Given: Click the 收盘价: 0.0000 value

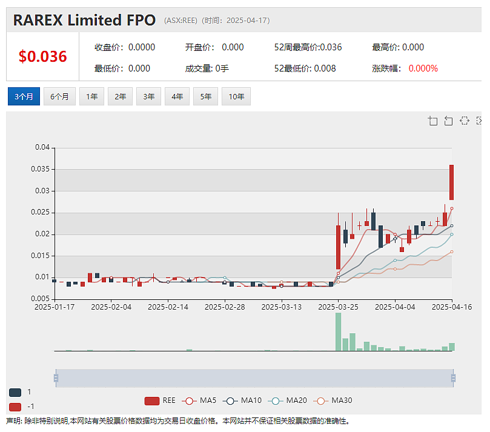Looking at the screenshot, I should pyautogui.click(x=125, y=47).
